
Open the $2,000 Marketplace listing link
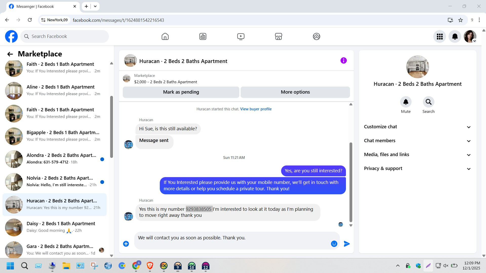click(166, 82)
